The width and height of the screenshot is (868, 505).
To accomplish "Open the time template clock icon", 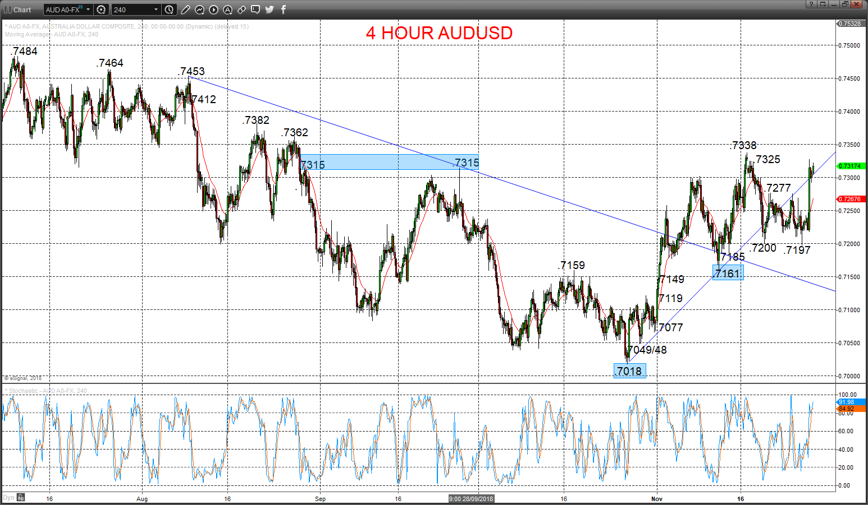I will [x=169, y=10].
